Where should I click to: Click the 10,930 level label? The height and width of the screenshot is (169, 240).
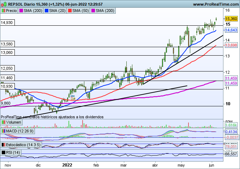[7, 86]
